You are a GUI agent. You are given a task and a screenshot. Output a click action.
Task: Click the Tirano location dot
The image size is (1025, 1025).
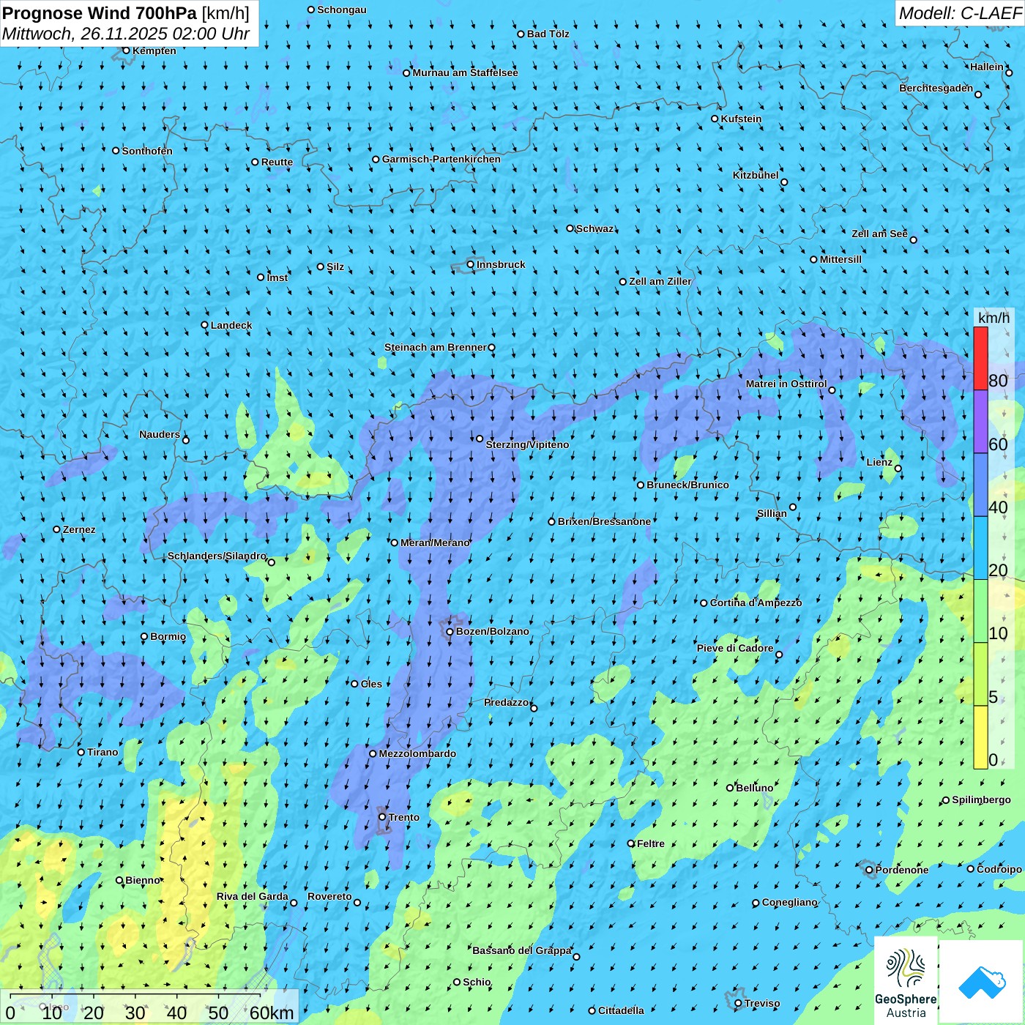pyautogui.click(x=81, y=752)
